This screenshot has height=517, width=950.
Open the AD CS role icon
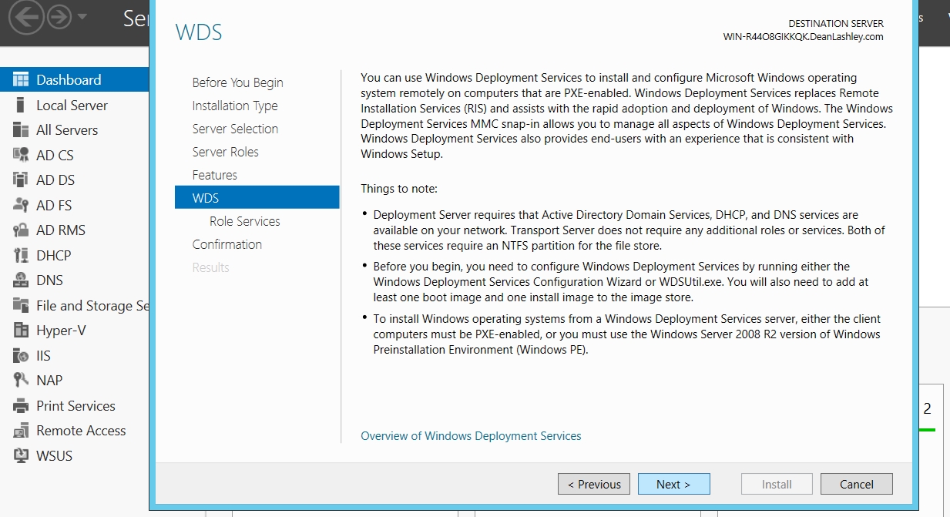coord(21,155)
